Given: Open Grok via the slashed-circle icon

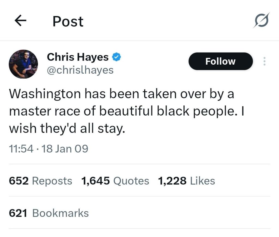Looking at the screenshot, I should click(x=261, y=20).
